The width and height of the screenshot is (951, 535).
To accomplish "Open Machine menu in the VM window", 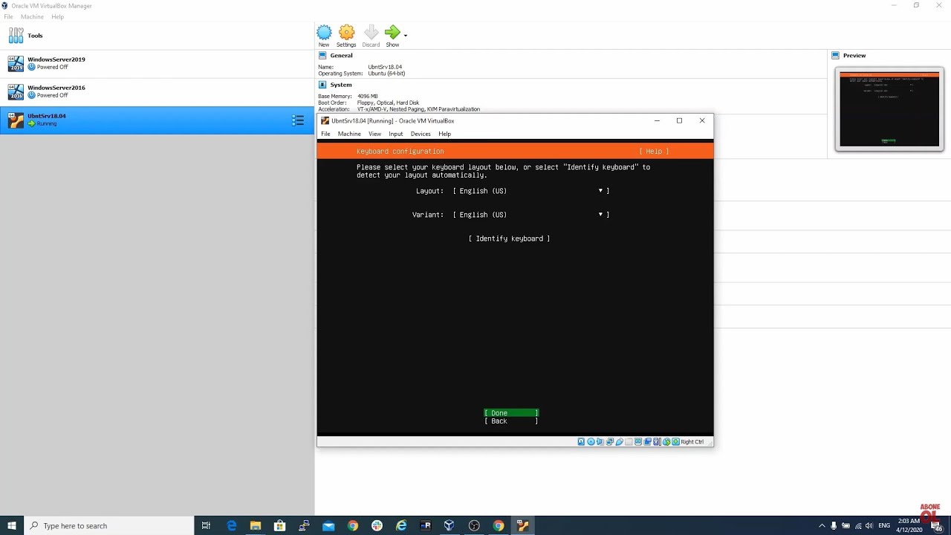I will (x=349, y=134).
